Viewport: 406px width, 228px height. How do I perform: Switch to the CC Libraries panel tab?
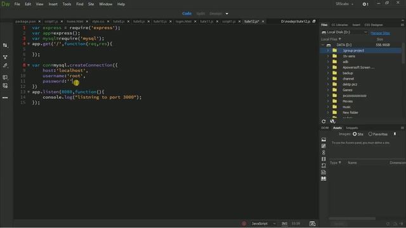pyautogui.click(x=339, y=25)
